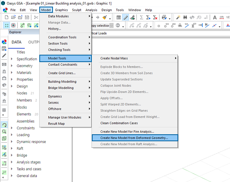
Task: Toggle the node dot display icon
Action: point(159,26)
